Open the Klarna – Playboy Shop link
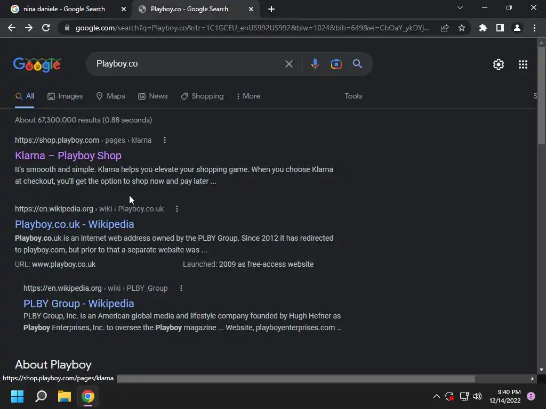The image size is (546, 409). click(x=68, y=156)
